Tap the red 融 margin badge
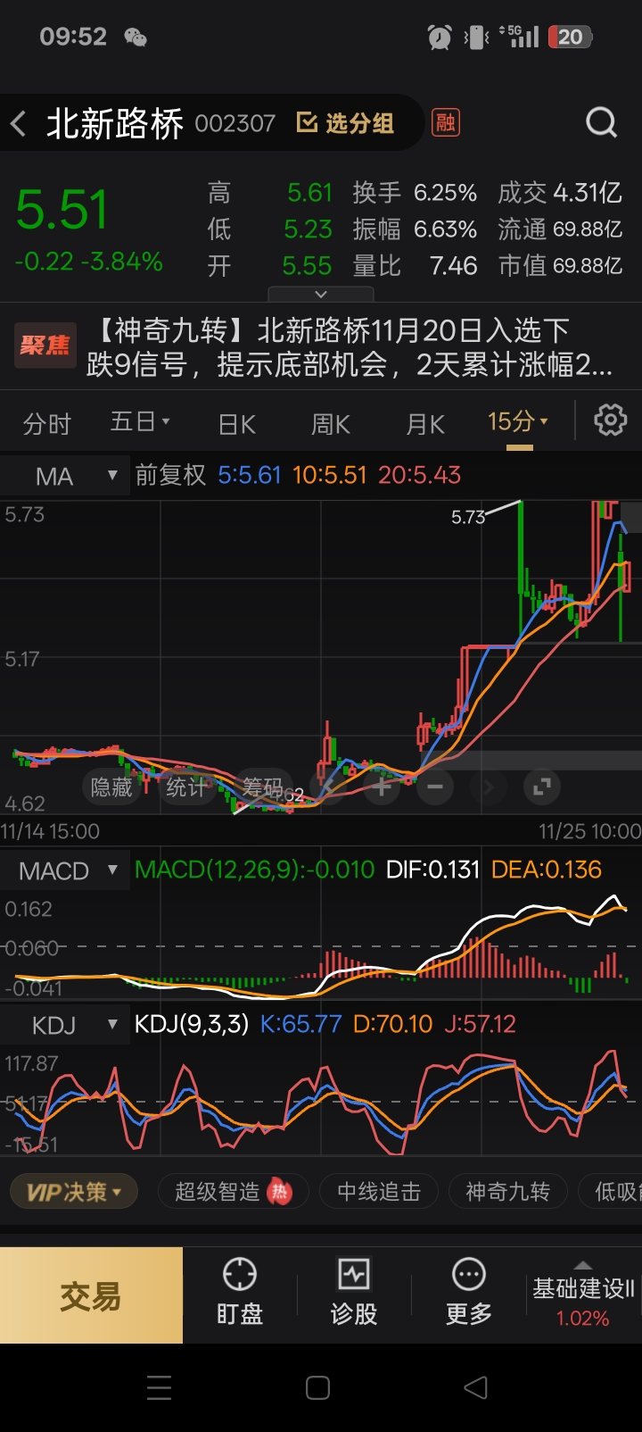Viewport: 642px width, 1432px height. [445, 122]
